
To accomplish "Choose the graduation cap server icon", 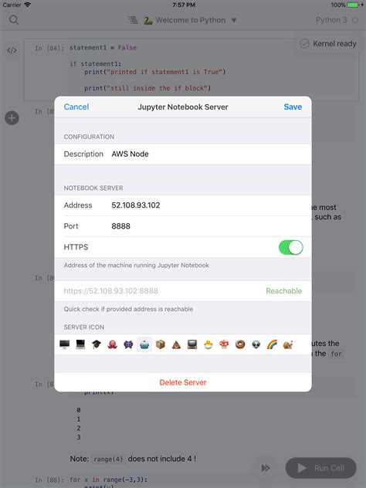I will pyautogui.click(x=97, y=344).
